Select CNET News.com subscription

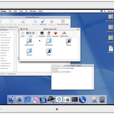[x=6, y=37]
